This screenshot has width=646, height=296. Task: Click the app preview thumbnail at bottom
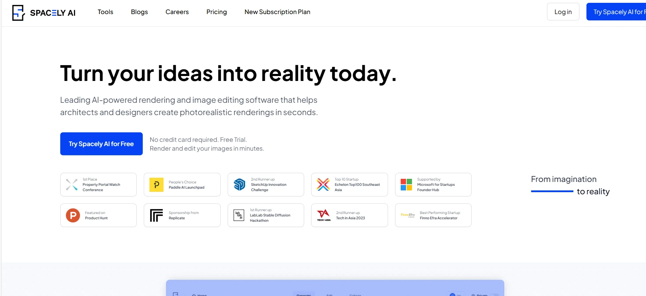[335, 288]
